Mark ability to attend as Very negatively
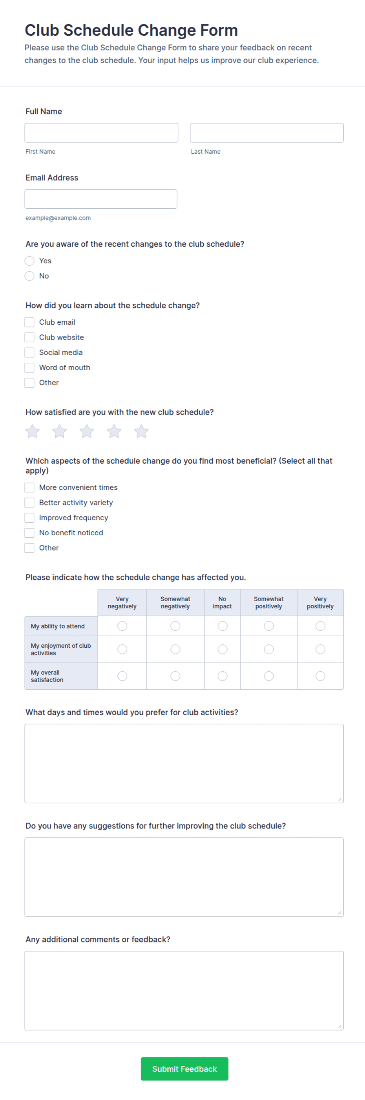The width and height of the screenshot is (365, 1100). (122, 626)
